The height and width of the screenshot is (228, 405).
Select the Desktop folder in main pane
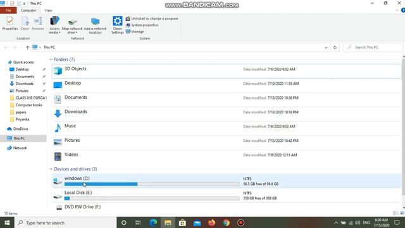pos(227,85)
